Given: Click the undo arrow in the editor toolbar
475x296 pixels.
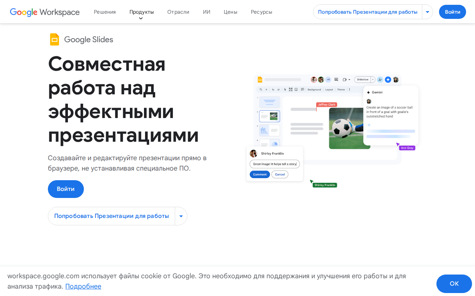Looking at the screenshot, I should click(x=273, y=89).
